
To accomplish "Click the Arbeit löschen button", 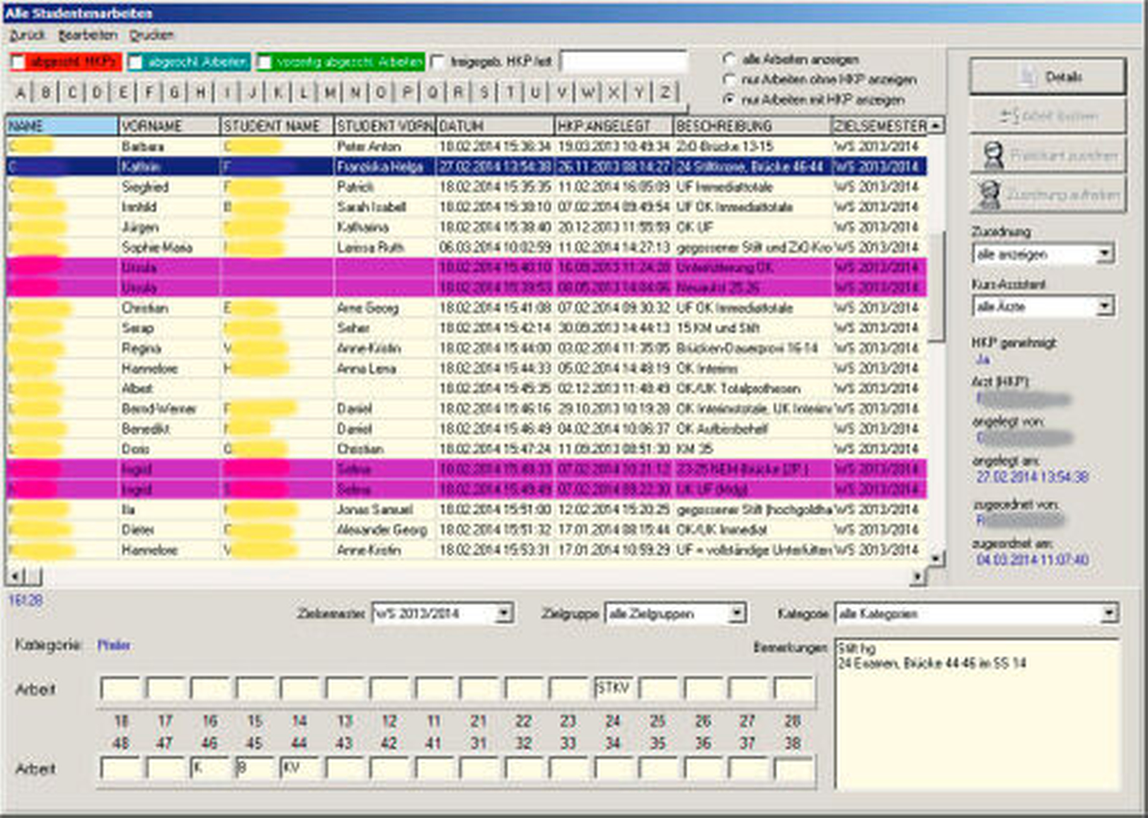I will 1048,115.
